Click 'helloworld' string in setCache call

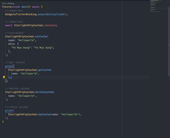(26, 40)
